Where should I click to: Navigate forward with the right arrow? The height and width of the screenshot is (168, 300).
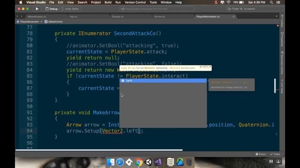[22, 17]
